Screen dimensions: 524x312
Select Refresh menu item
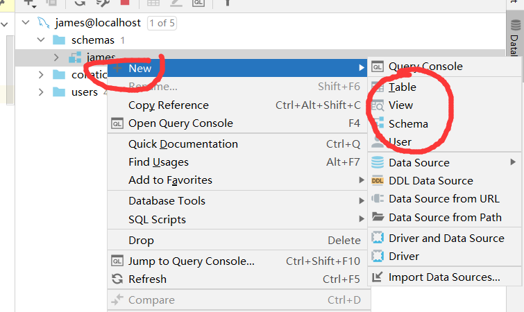pyautogui.click(x=237, y=279)
